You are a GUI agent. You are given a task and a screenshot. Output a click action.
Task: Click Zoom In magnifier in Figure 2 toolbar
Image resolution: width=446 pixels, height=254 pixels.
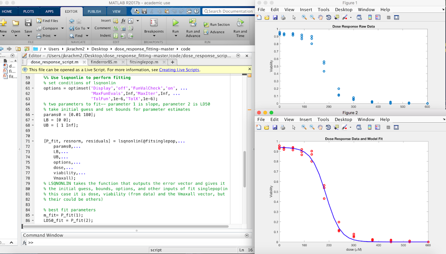tap(304, 127)
